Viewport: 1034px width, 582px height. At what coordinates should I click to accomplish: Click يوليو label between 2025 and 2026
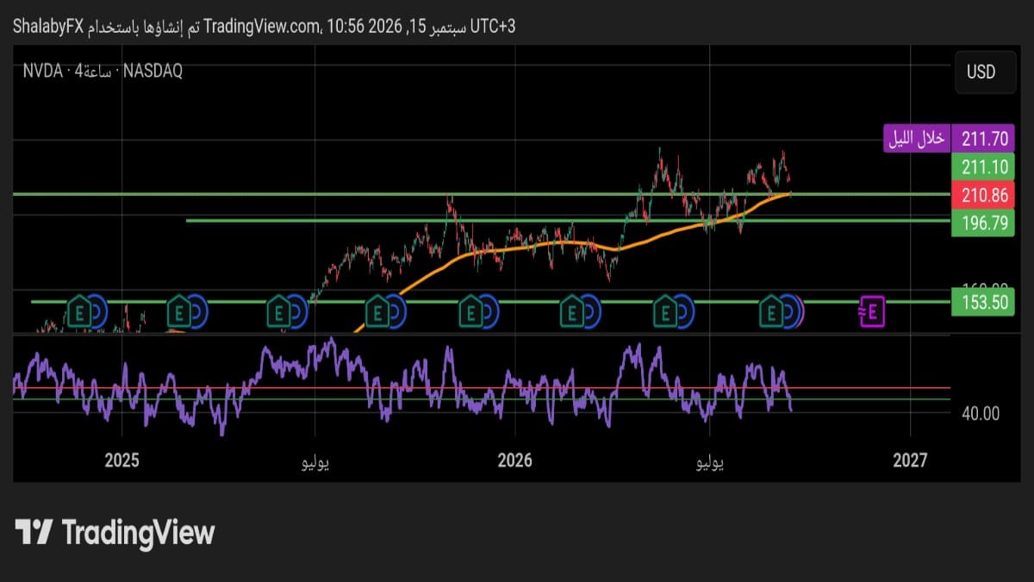(x=315, y=462)
